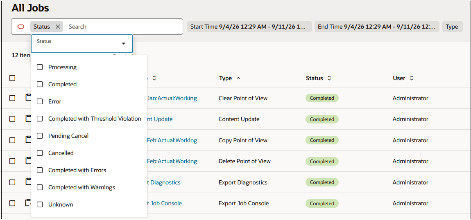
Task: Sort by the User column header
Action: 403,78
